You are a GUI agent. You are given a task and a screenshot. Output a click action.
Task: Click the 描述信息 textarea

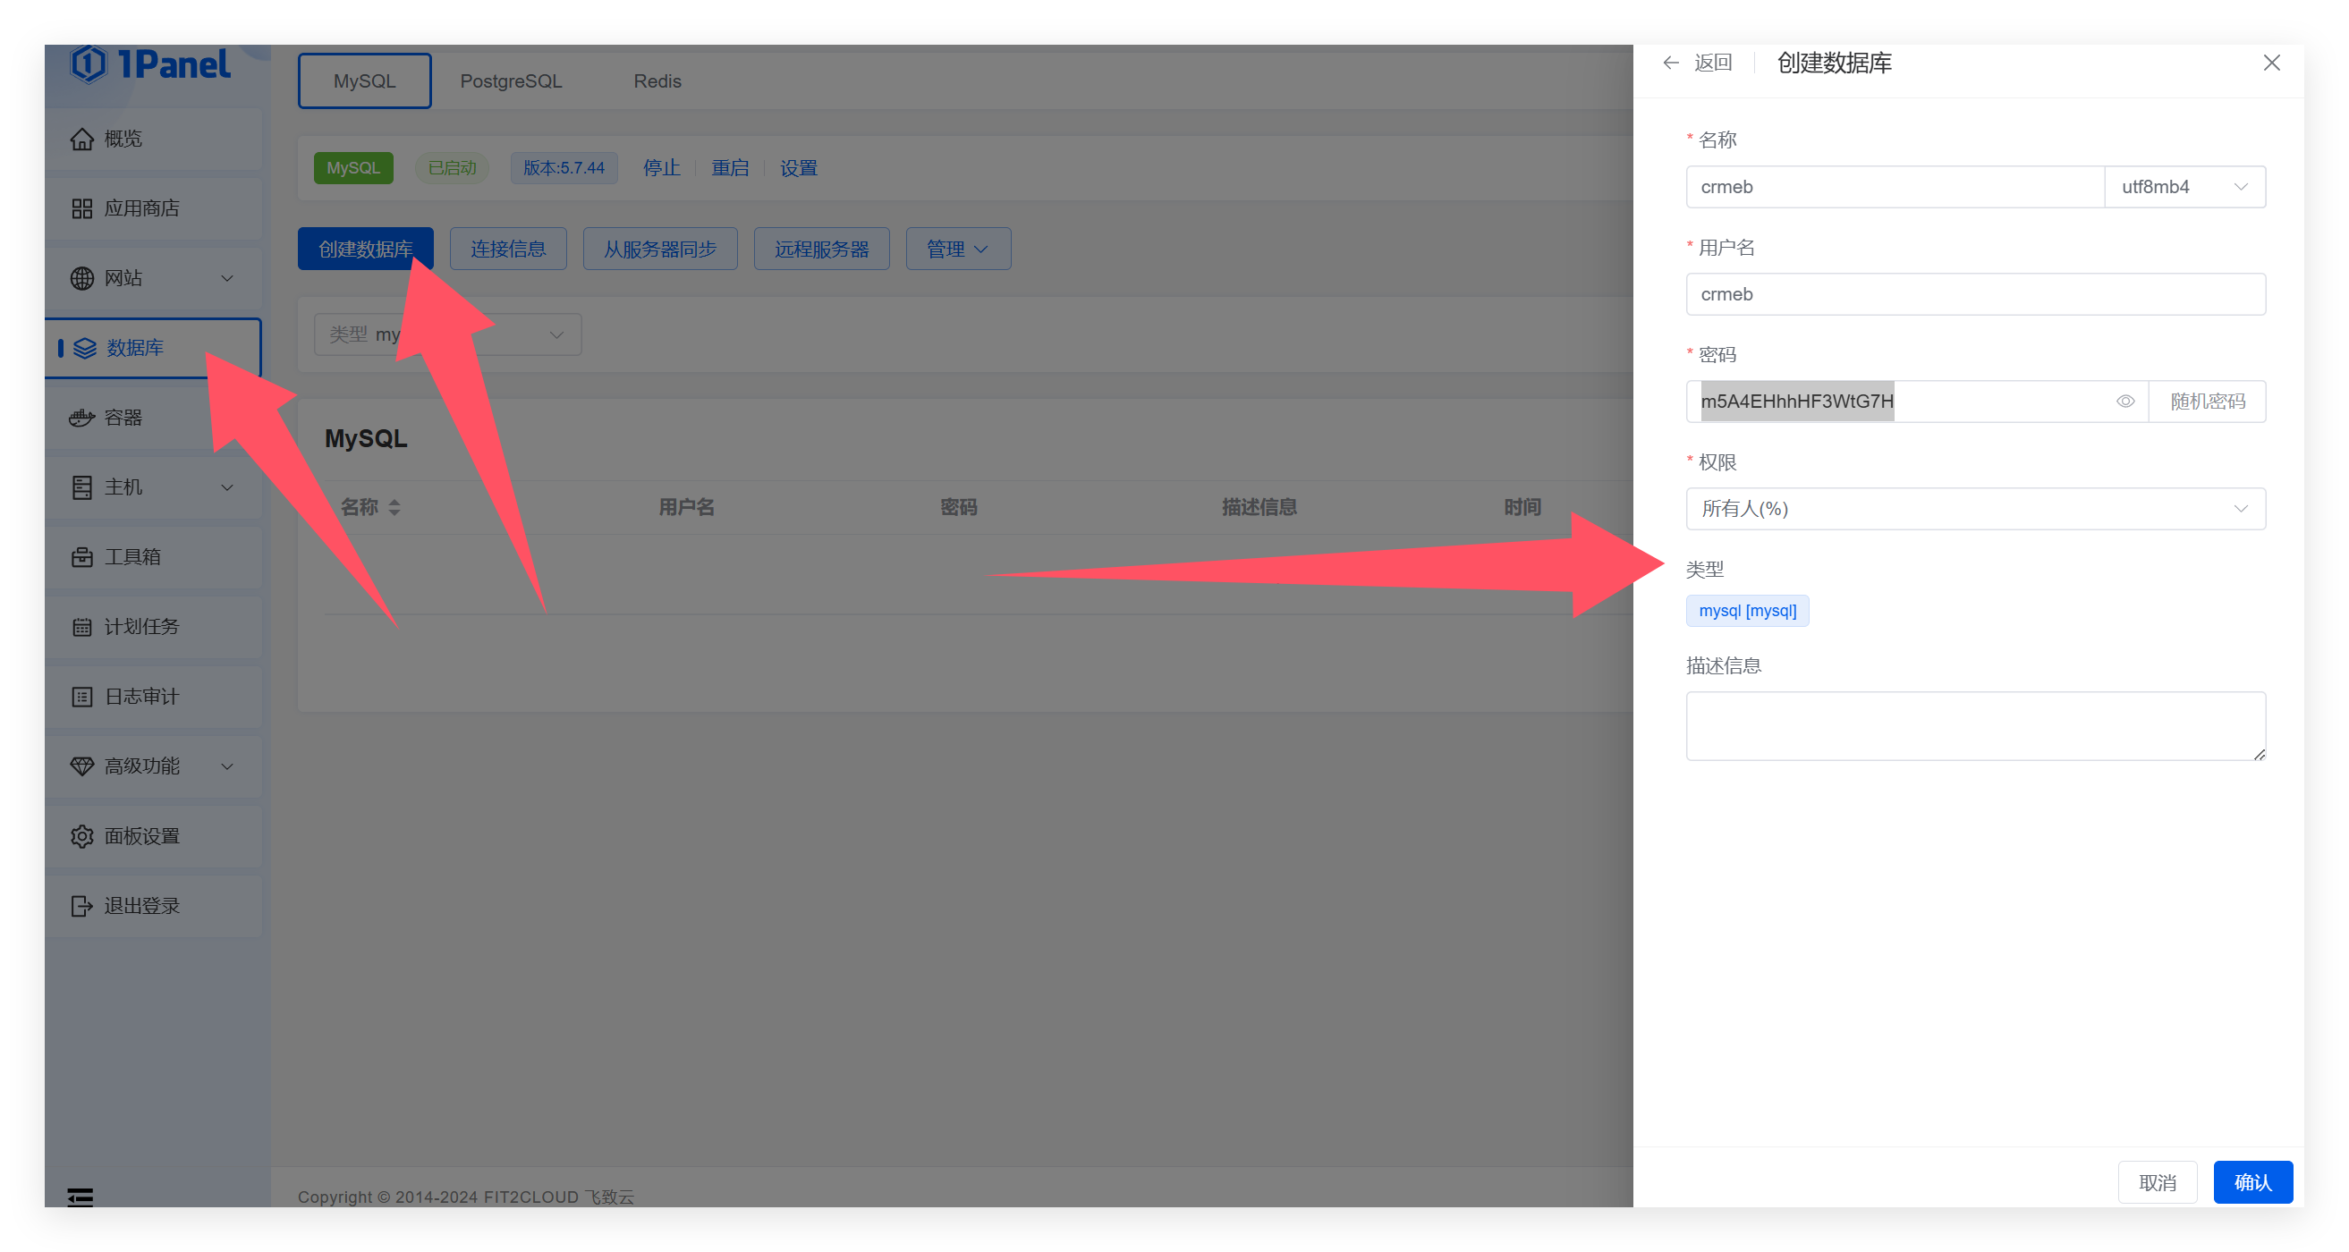(x=1975, y=726)
